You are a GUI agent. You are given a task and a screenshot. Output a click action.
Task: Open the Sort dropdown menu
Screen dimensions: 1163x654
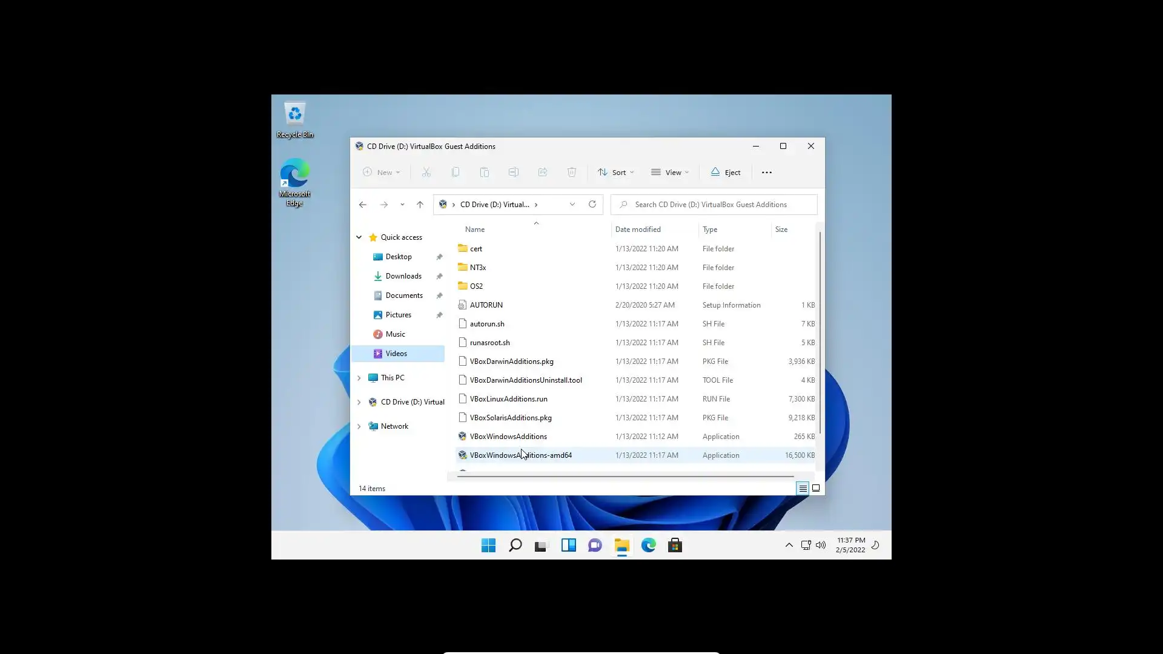click(x=615, y=173)
